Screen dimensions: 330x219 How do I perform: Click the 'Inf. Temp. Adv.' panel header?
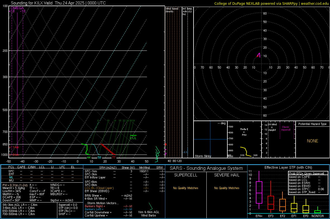pos(187,11)
